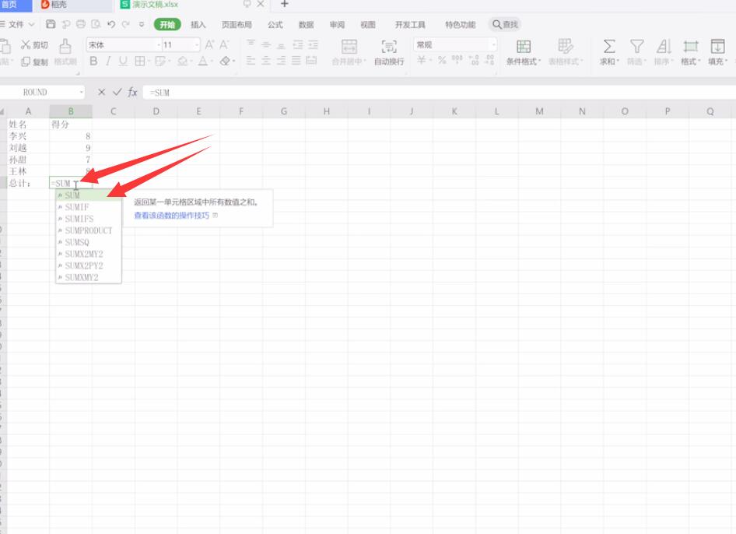The height and width of the screenshot is (534, 736).
Task: Open Conditional Formatting 条件格式
Action: tap(524, 53)
